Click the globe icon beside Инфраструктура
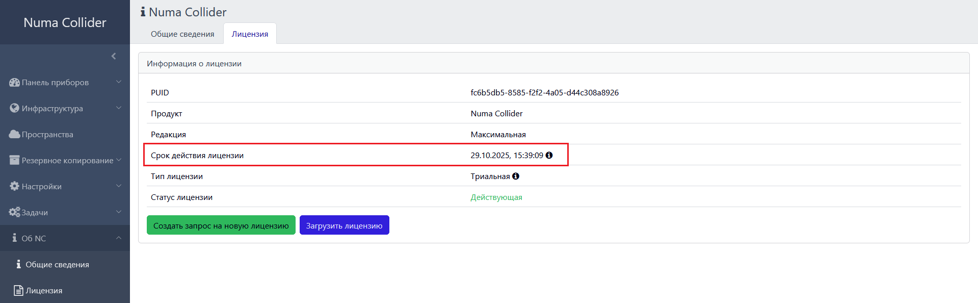 click(14, 108)
